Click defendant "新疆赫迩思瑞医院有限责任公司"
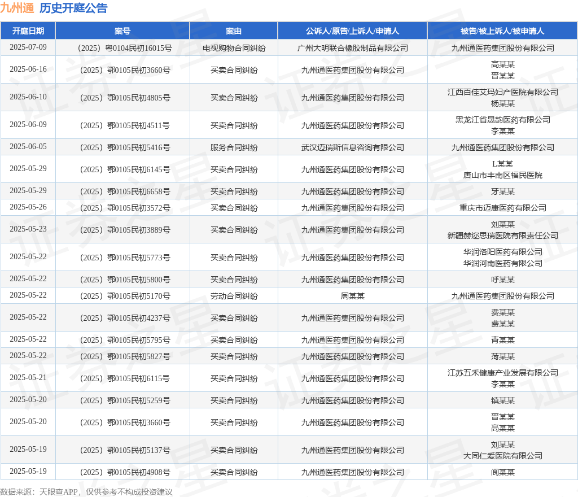578x497 pixels. 503,236
